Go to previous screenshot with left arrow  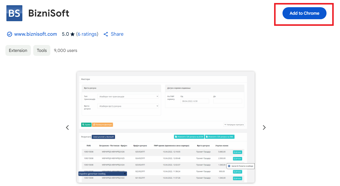[x=67, y=127]
